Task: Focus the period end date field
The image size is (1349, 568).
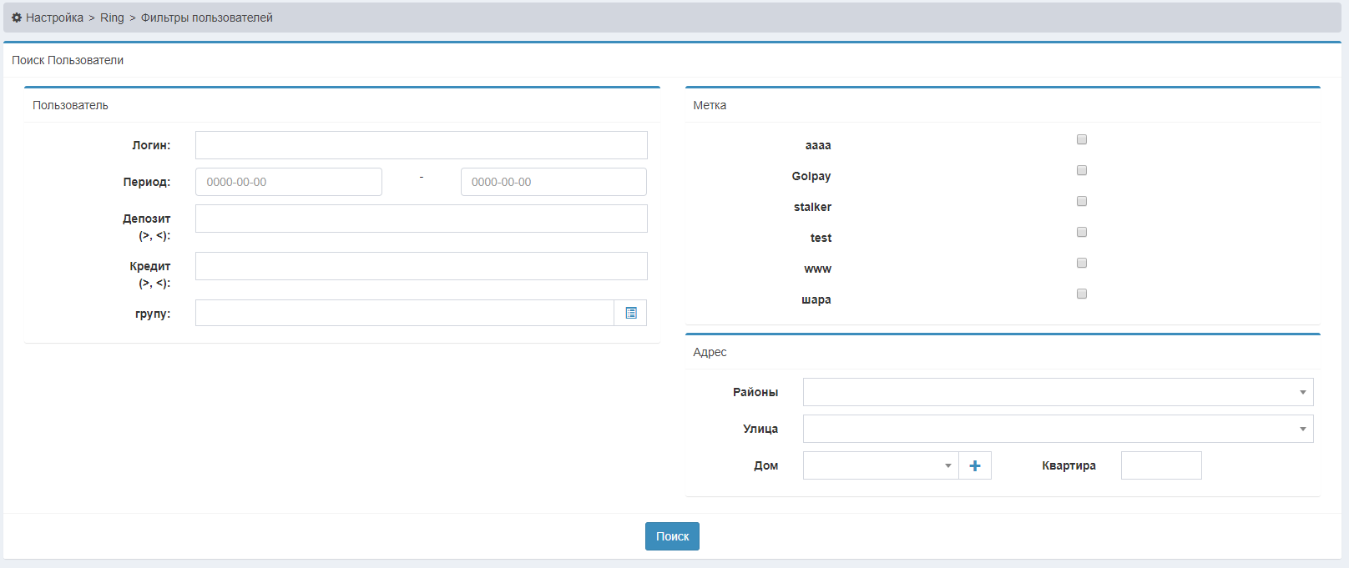Action: coord(553,182)
